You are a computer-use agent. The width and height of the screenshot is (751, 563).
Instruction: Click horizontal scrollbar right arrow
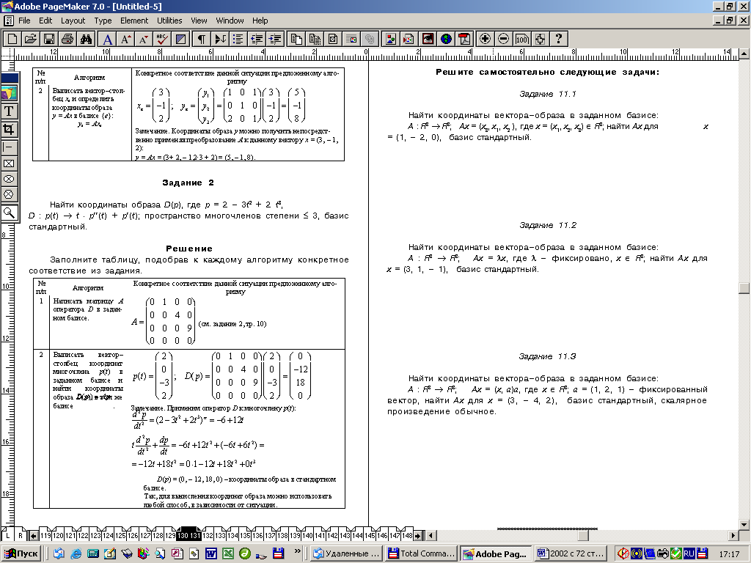click(x=733, y=536)
